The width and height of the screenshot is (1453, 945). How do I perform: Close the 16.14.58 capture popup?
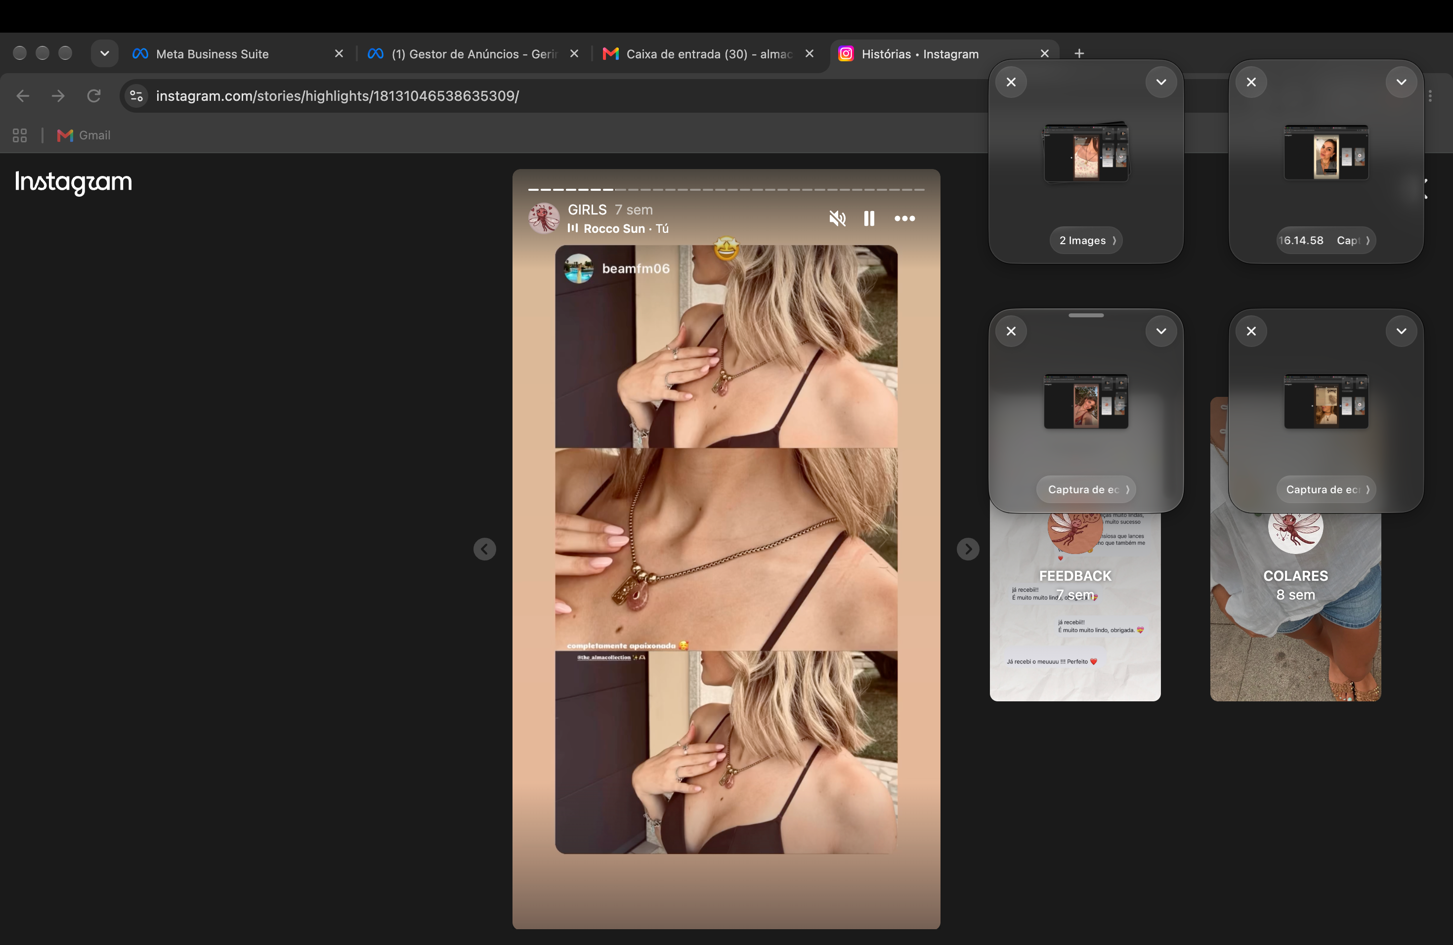(x=1251, y=82)
